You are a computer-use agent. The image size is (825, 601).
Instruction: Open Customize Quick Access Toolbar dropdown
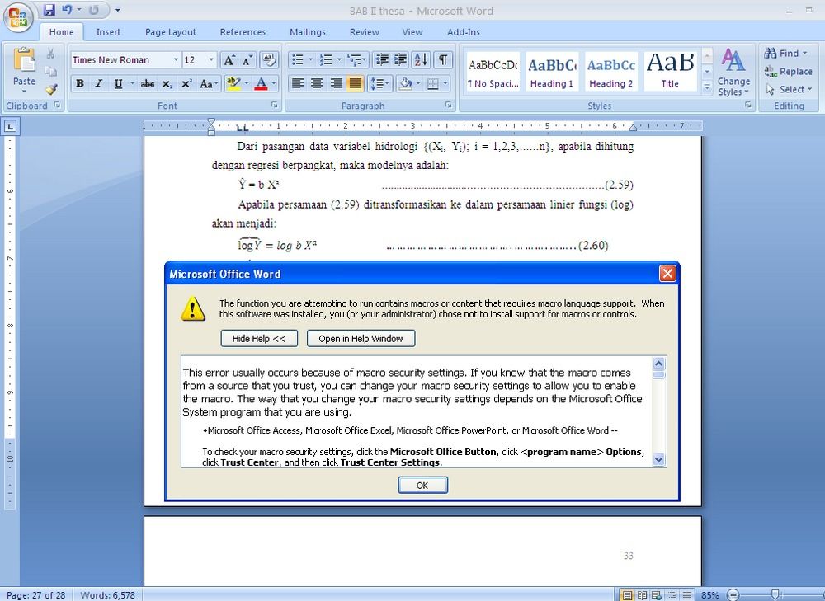click(117, 9)
